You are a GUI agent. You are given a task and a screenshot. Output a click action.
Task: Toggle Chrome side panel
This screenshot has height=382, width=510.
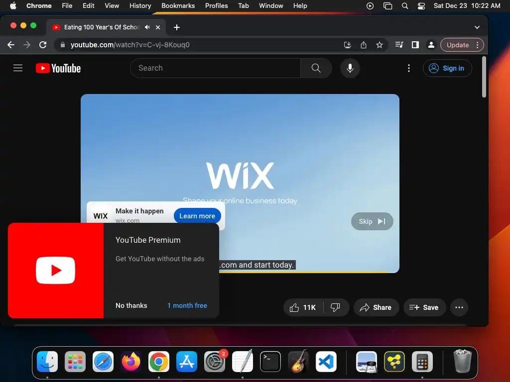pyautogui.click(x=415, y=45)
